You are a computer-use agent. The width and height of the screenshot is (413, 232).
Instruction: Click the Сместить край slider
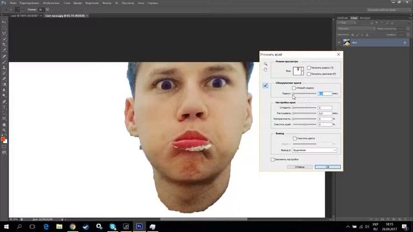point(305,124)
